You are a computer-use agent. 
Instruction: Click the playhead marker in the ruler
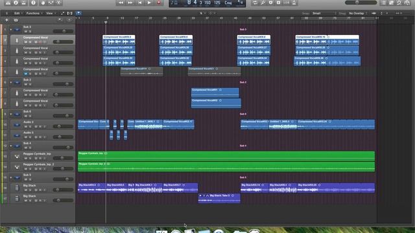pos(106,23)
